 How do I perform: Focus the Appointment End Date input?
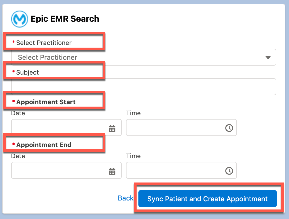(66, 170)
